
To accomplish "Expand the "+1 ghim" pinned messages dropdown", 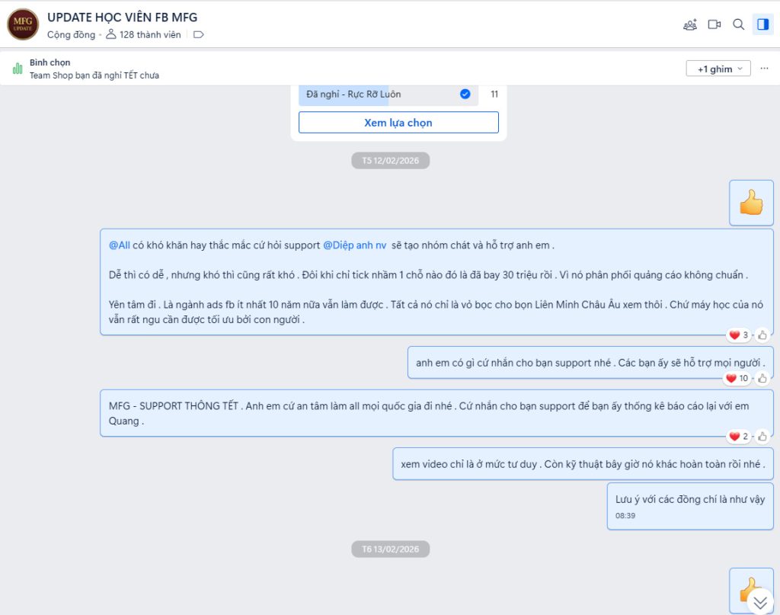I will (x=718, y=69).
